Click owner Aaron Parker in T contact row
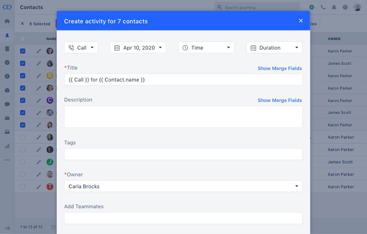This screenshot has height=234, width=367. (x=341, y=187)
